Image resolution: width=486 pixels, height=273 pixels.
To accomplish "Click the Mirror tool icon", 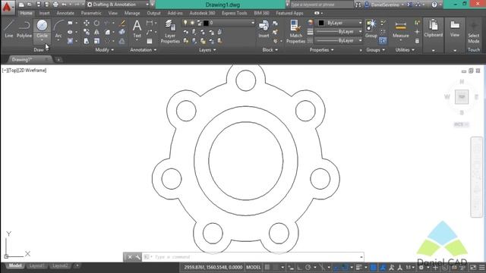I will (96, 32).
